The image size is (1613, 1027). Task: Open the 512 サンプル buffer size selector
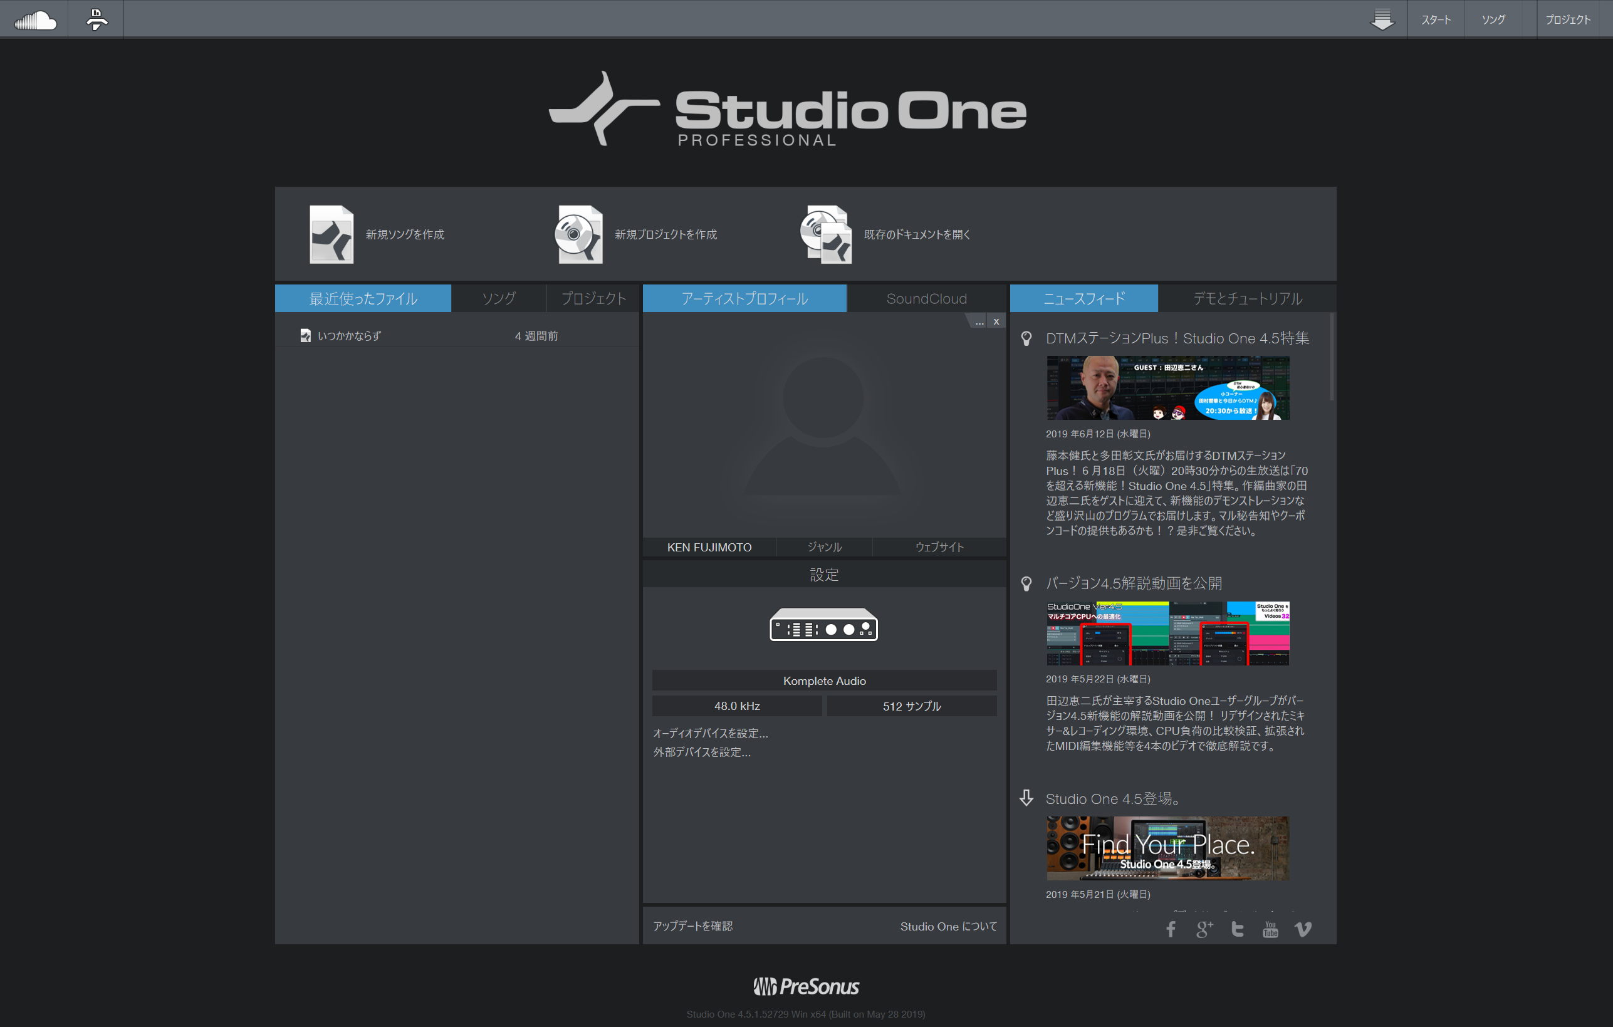click(912, 706)
